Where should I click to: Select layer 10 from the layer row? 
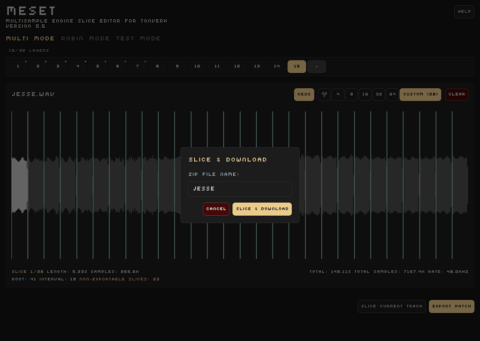coord(197,66)
